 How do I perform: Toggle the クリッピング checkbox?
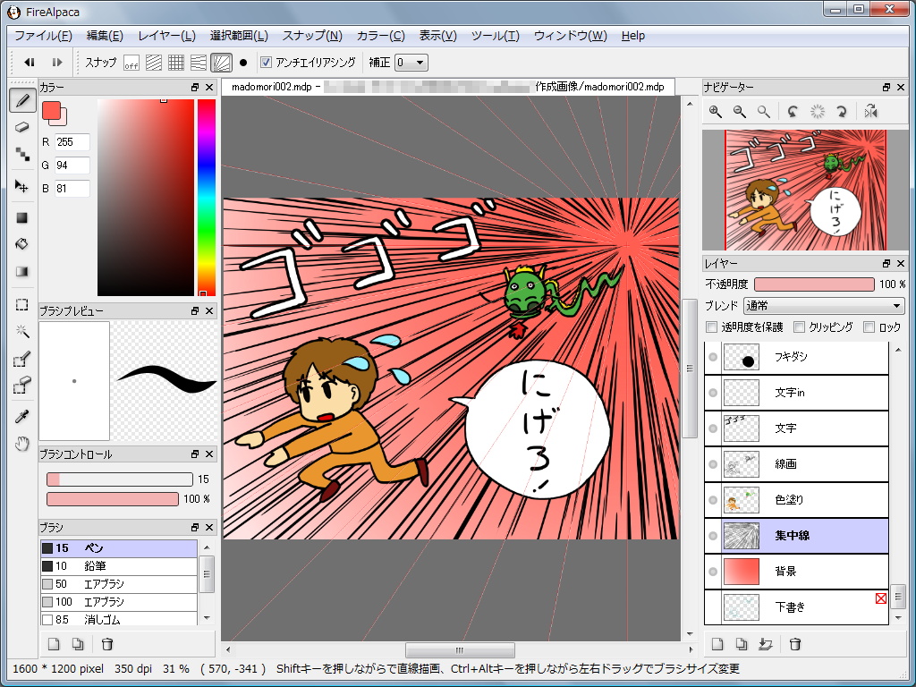tap(799, 327)
